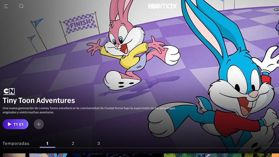Click the Temporadas label
Screen dimensions: 279x157
(x=16, y=143)
